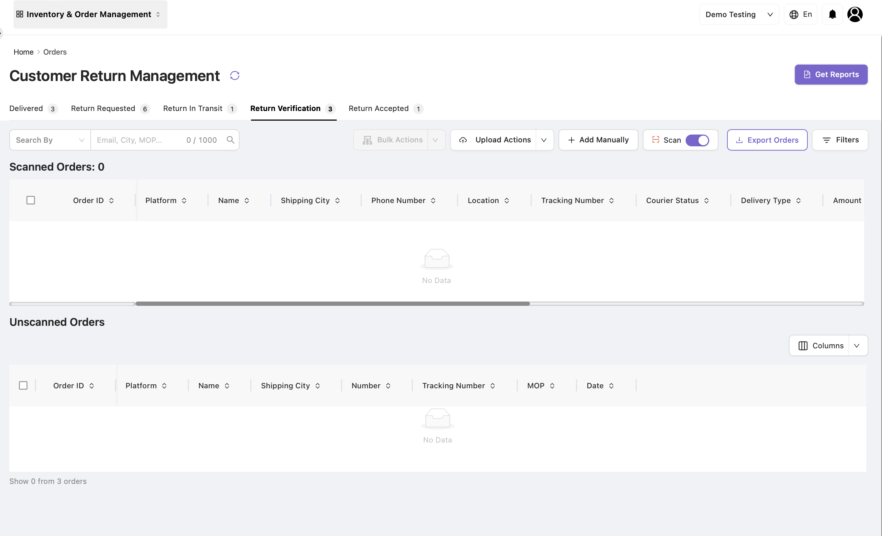
Task: Open Inventory & Order Management module switcher
Action: coord(90,14)
